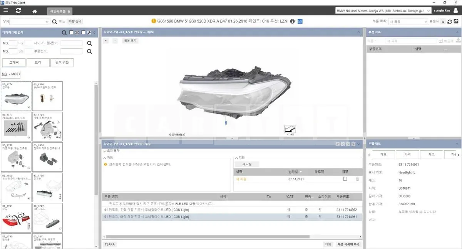Search VIN with the magnifier icon
This screenshot has height=249, width=462.
point(55,22)
